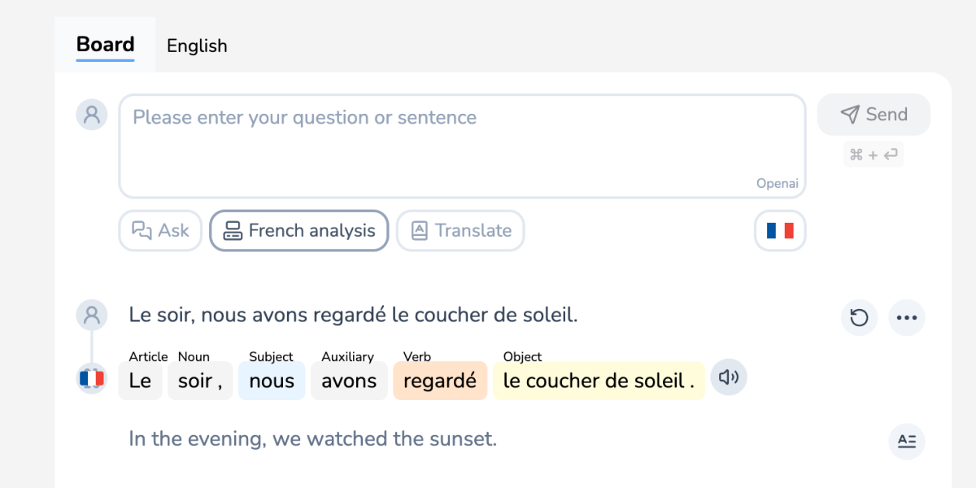Click the regenerate circular arrow icon

point(859,318)
